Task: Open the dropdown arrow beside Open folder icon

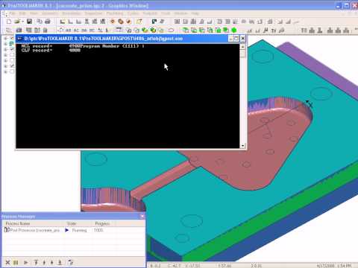Action: (22, 22)
